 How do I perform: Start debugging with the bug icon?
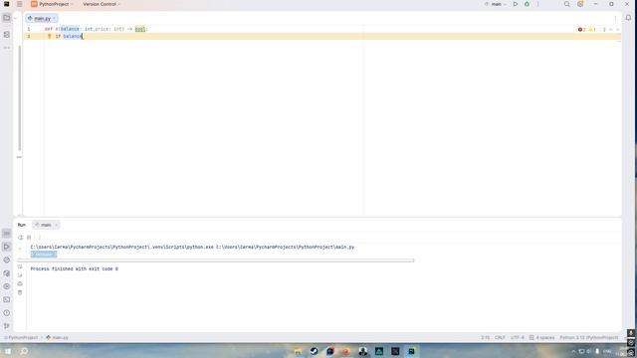pyautogui.click(x=527, y=4)
